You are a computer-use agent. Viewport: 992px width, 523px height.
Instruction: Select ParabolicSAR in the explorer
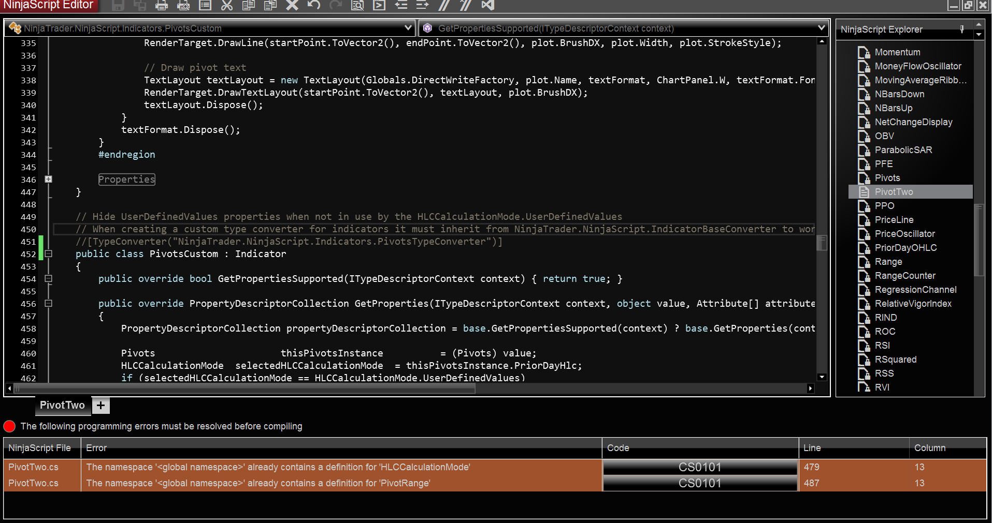pos(903,150)
